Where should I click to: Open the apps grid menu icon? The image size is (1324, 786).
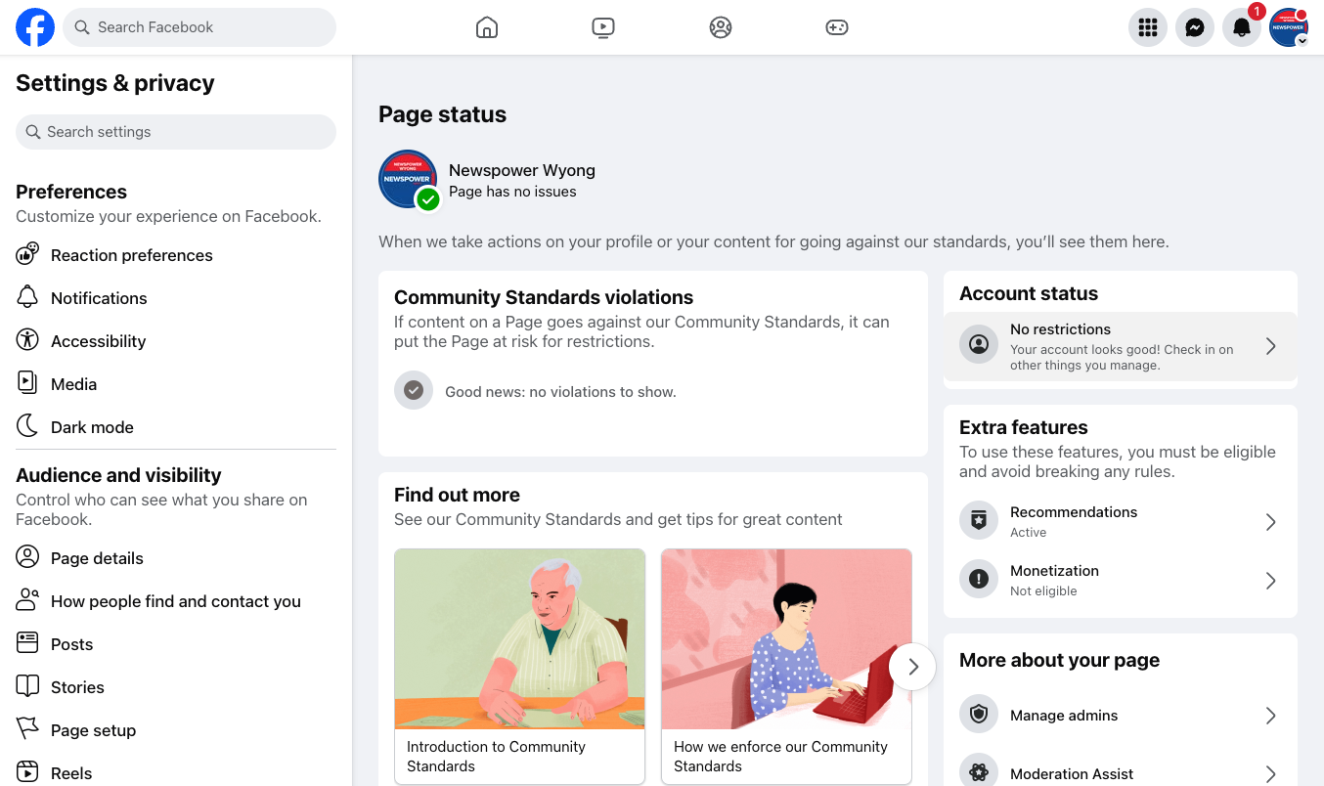[x=1148, y=27]
